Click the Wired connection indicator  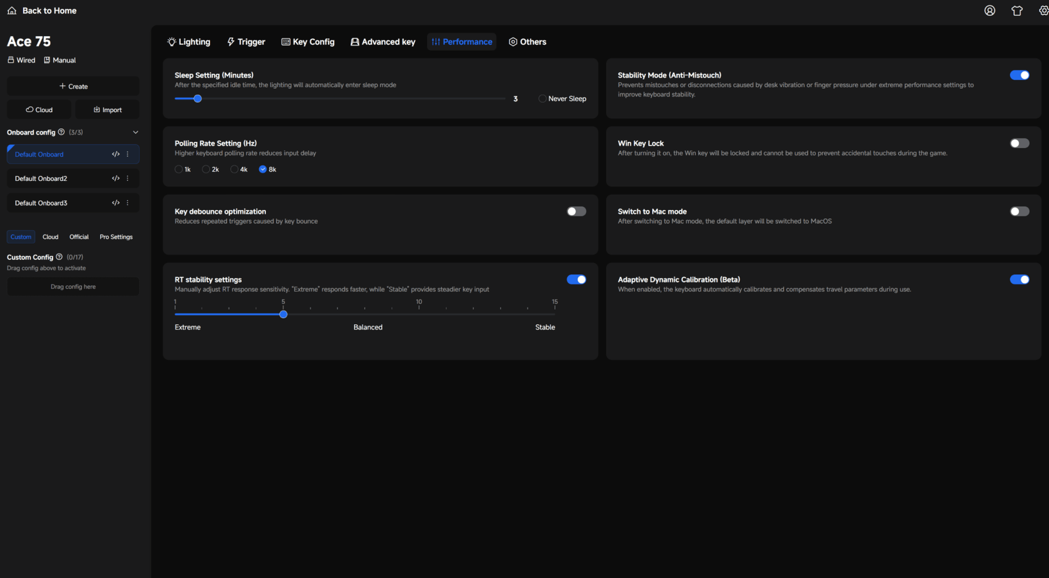(x=21, y=60)
